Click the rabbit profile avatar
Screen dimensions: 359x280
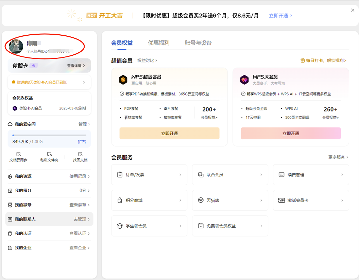pyautogui.click(x=16, y=46)
